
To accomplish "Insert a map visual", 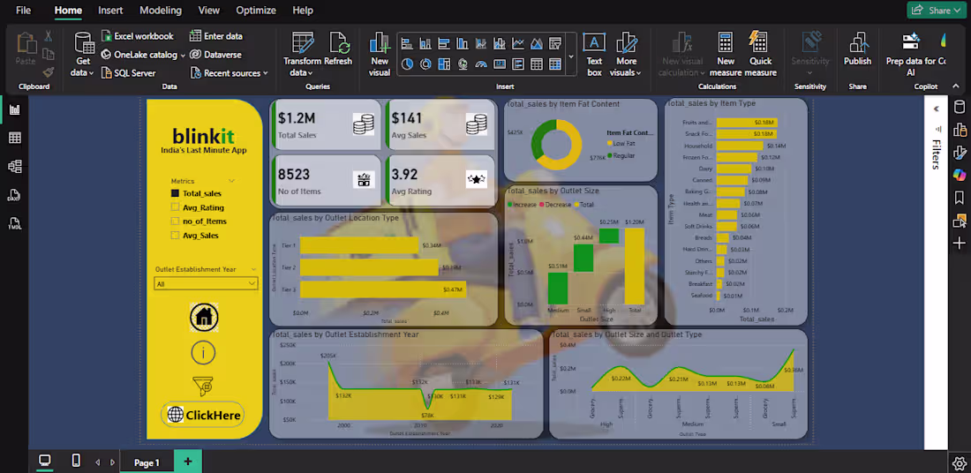I will (463, 64).
